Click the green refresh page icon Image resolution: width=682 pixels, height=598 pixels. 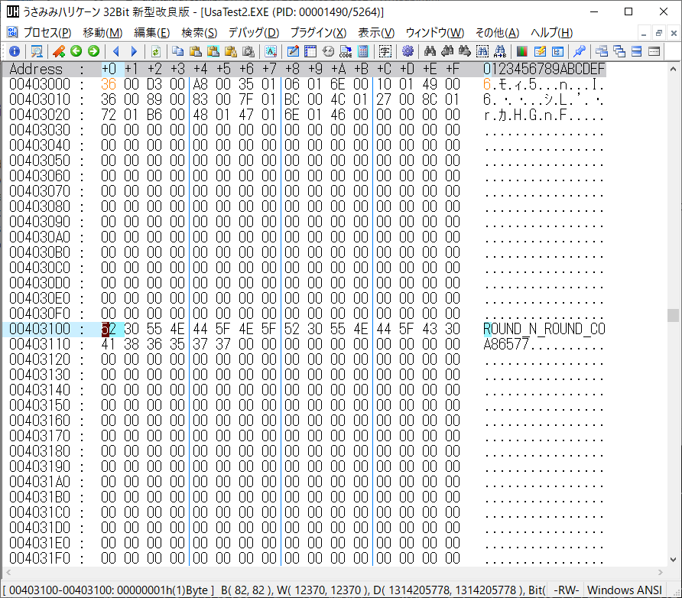(x=155, y=51)
